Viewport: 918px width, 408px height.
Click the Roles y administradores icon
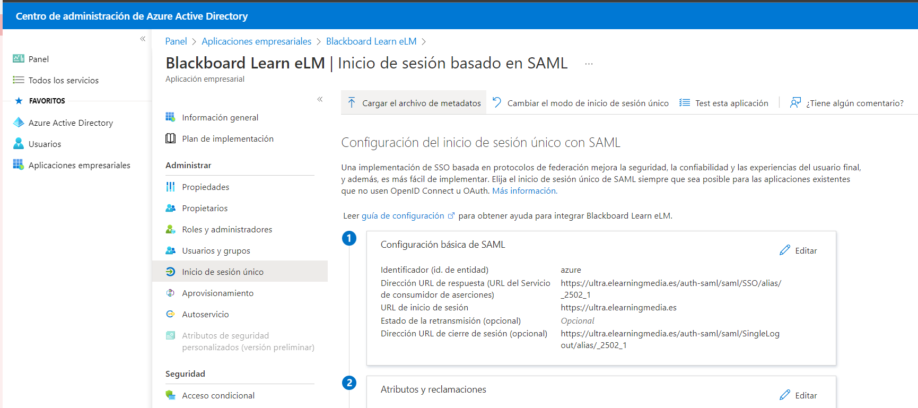click(x=170, y=229)
